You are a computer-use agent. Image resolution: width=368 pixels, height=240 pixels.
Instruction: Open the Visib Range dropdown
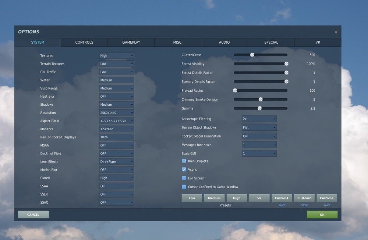[x=116, y=88]
